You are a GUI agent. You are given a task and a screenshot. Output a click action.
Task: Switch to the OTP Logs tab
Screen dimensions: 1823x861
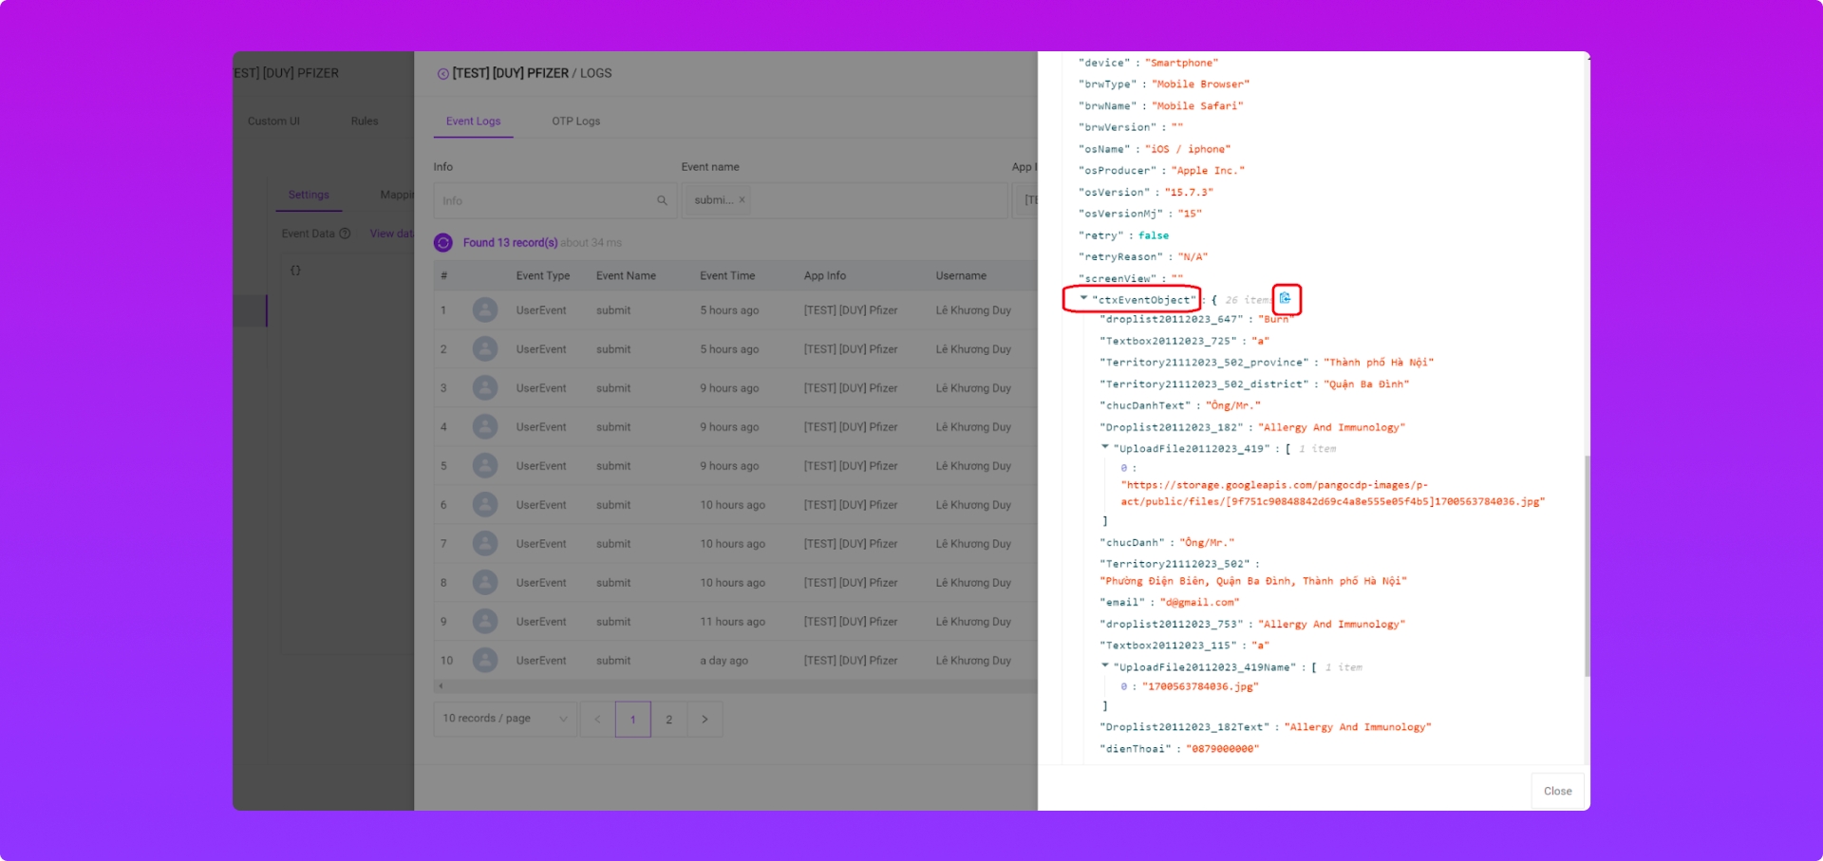(x=575, y=122)
